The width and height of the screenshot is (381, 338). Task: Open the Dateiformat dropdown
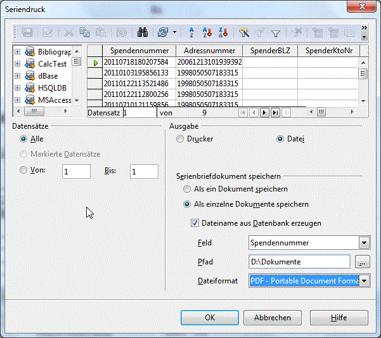pyautogui.click(x=364, y=280)
